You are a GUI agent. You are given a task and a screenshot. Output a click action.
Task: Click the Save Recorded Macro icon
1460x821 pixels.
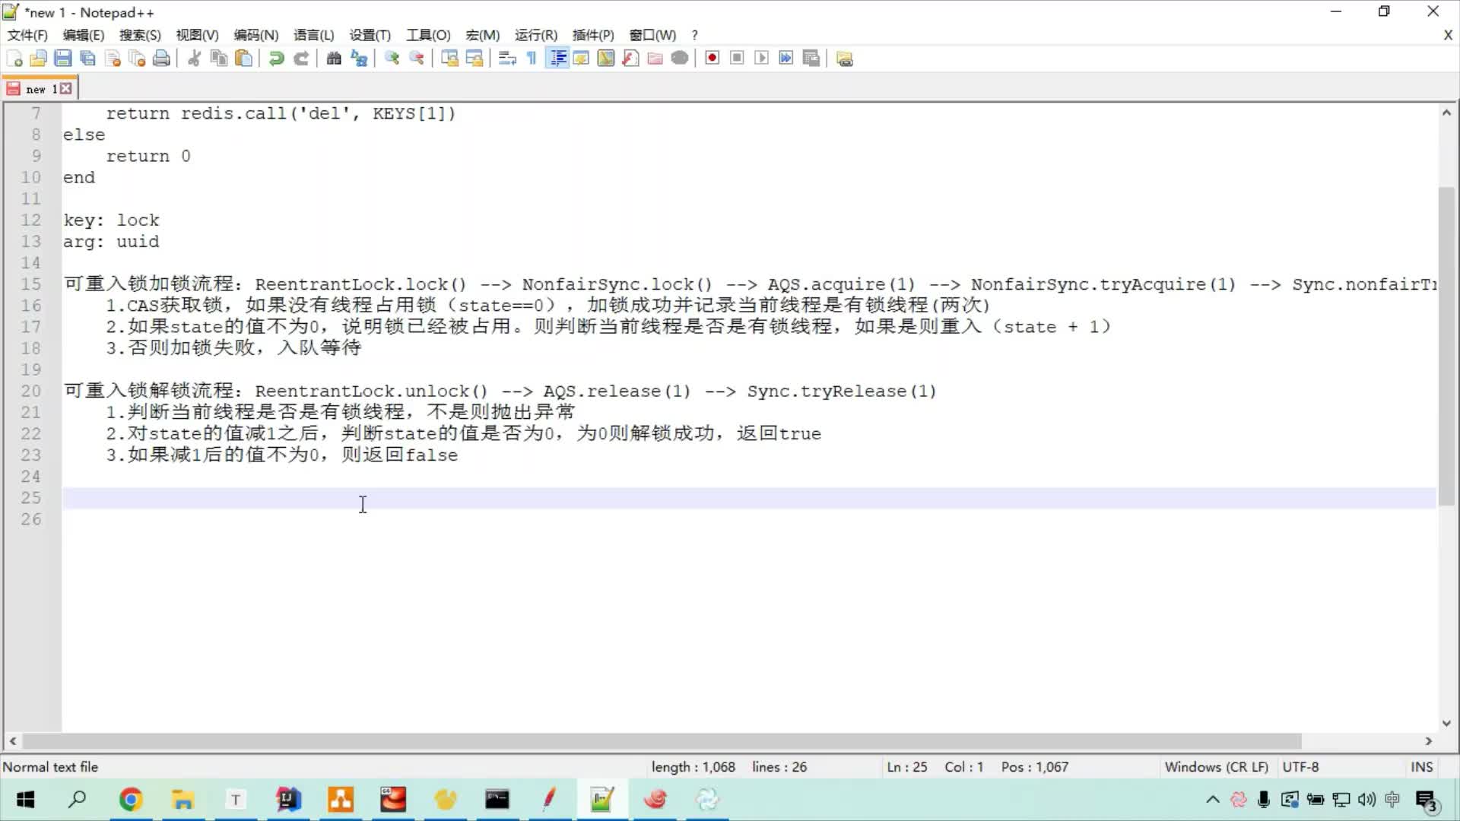[x=811, y=59]
